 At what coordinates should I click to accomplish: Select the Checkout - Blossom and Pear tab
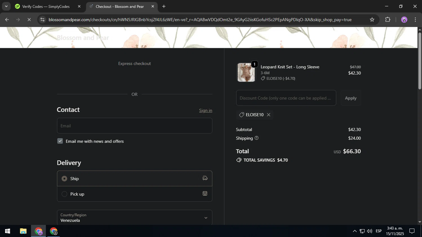click(x=120, y=6)
